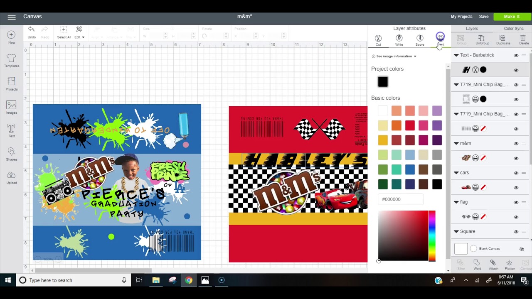
Task: Click Canvas title in header
Action: 32,17
